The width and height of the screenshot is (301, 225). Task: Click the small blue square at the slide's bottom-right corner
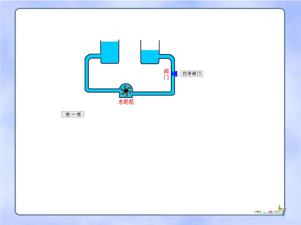pyautogui.click(x=283, y=215)
